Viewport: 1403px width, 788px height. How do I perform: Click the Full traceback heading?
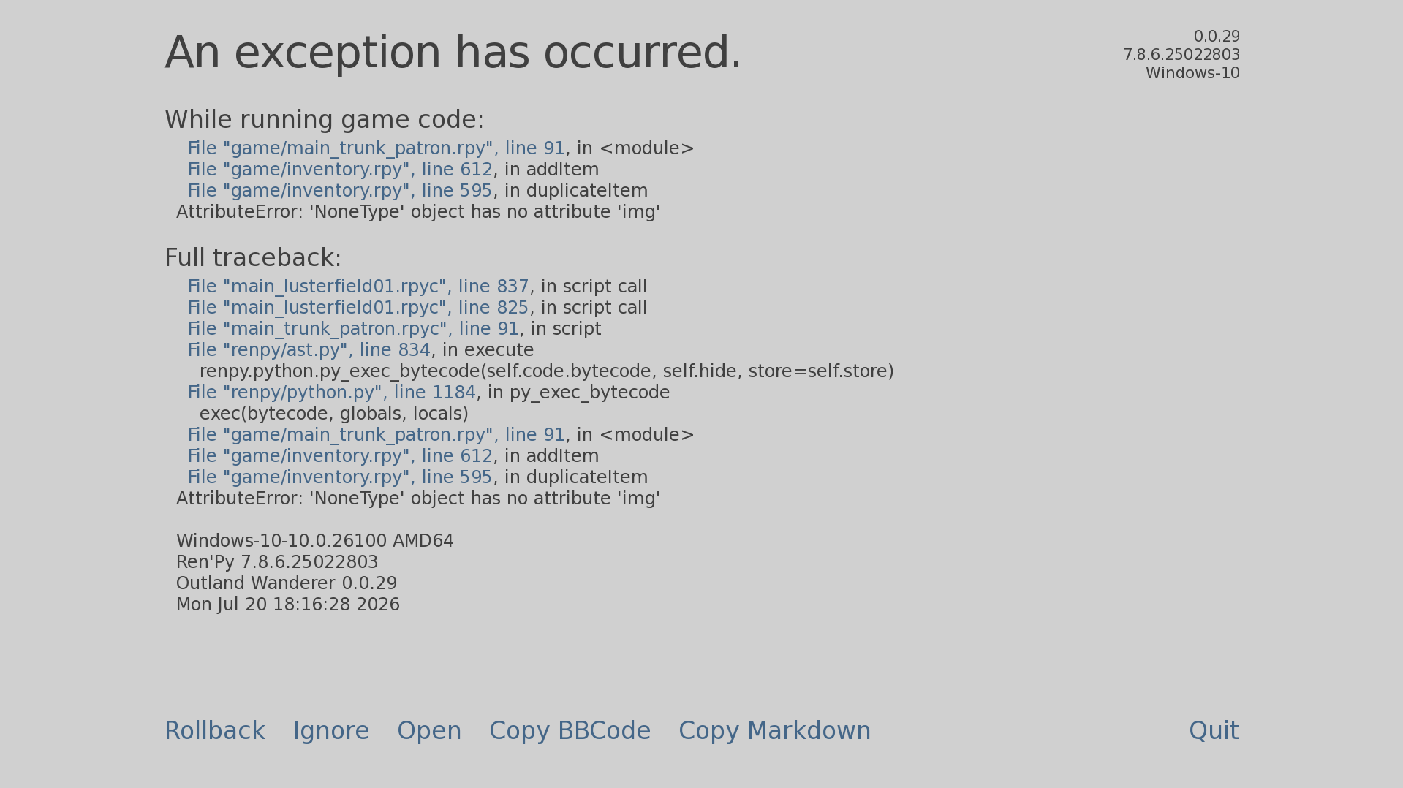click(253, 258)
